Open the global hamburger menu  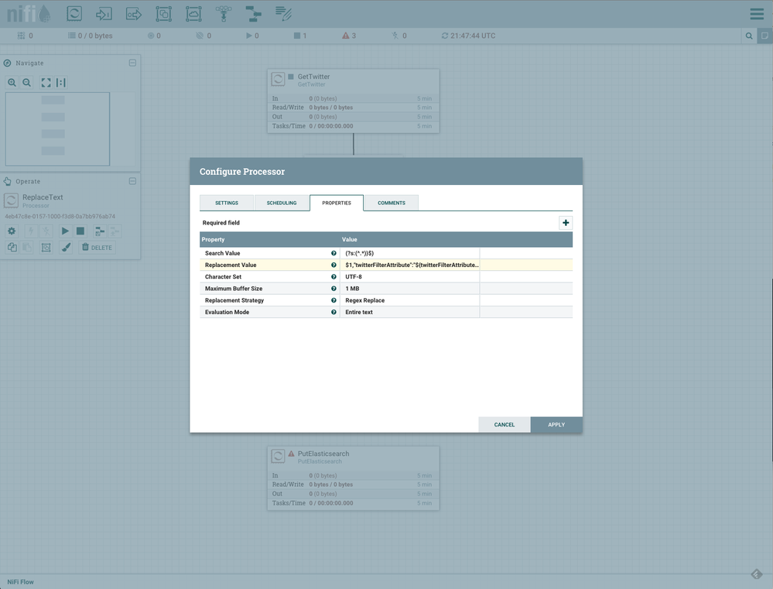[x=757, y=14]
